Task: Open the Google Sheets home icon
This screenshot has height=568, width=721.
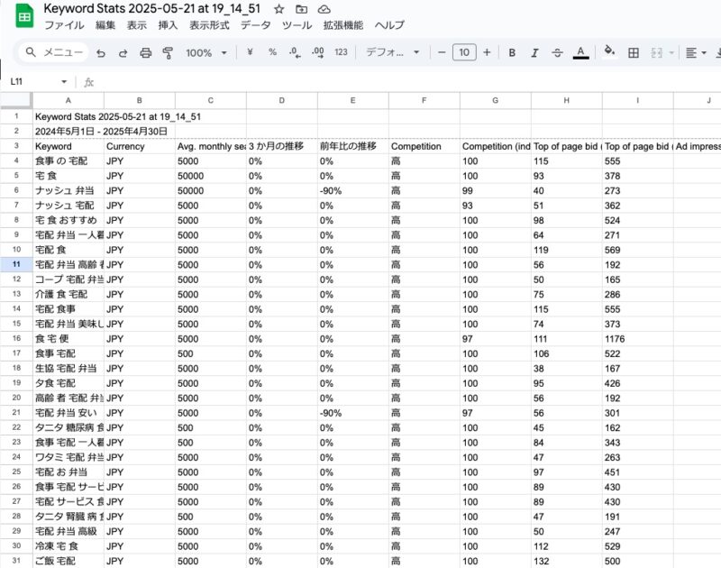Action: pyautogui.click(x=24, y=16)
